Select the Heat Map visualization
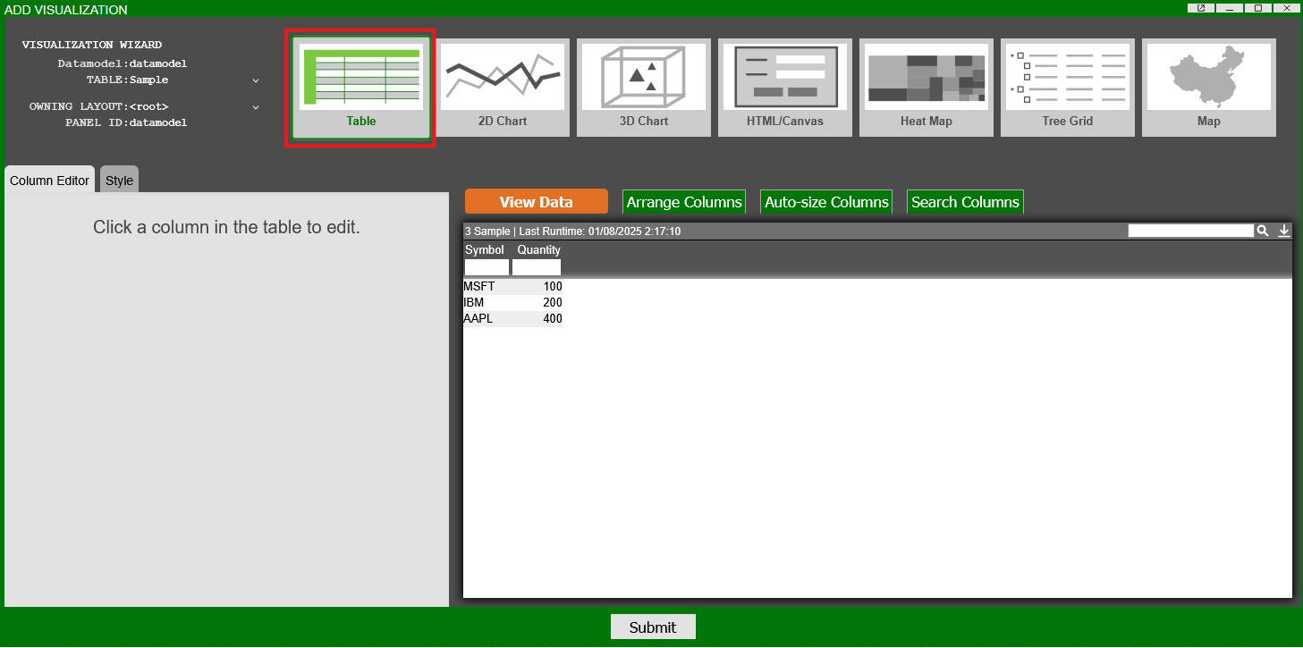 pyautogui.click(x=926, y=87)
